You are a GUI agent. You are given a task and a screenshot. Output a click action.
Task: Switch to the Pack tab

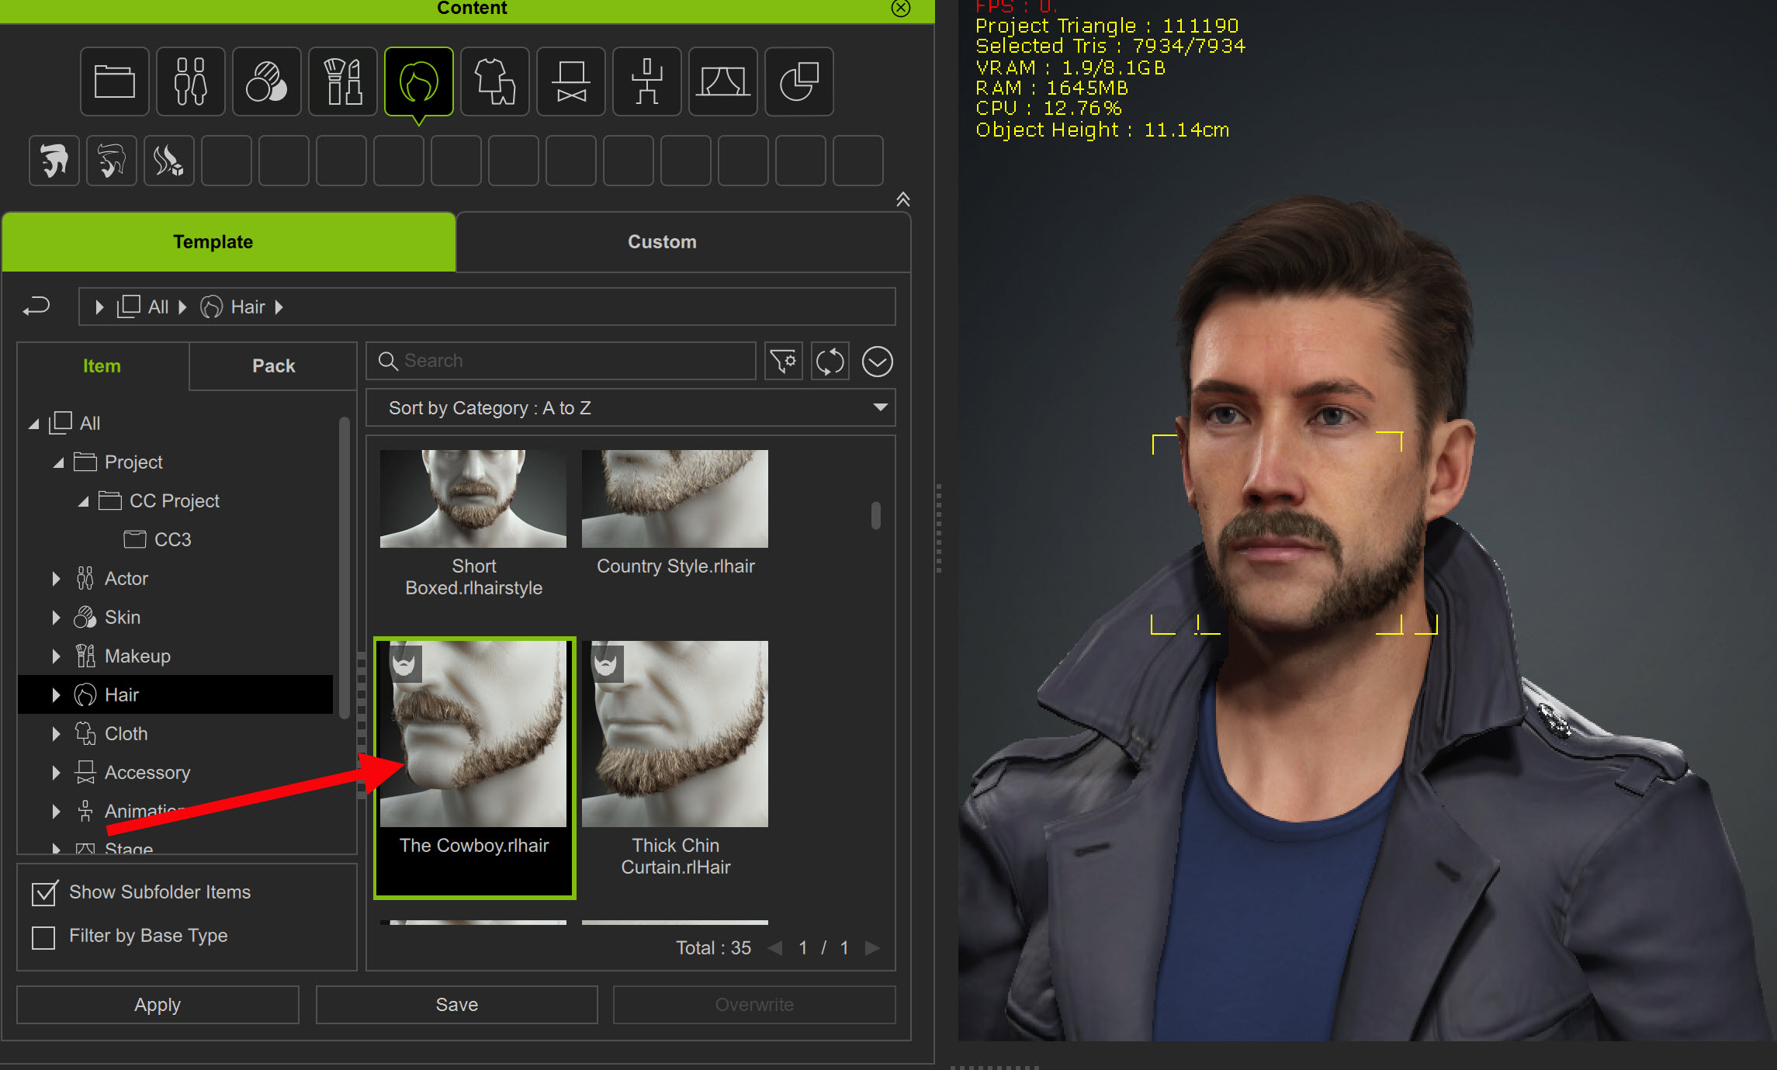(x=273, y=366)
